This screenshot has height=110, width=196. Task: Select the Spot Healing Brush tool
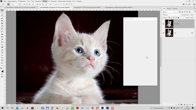(2, 29)
